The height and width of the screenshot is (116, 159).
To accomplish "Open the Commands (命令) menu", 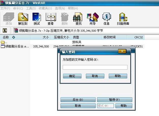I will pos(18,8).
